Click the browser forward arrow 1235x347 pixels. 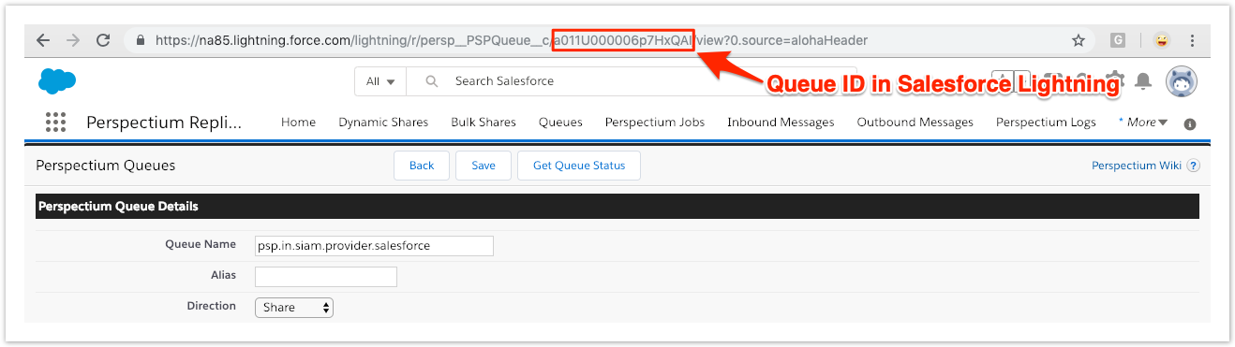pos(73,40)
